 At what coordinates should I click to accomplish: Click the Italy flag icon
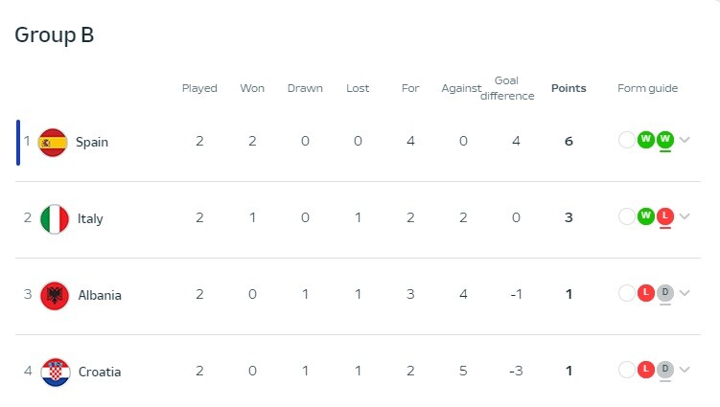tap(55, 219)
